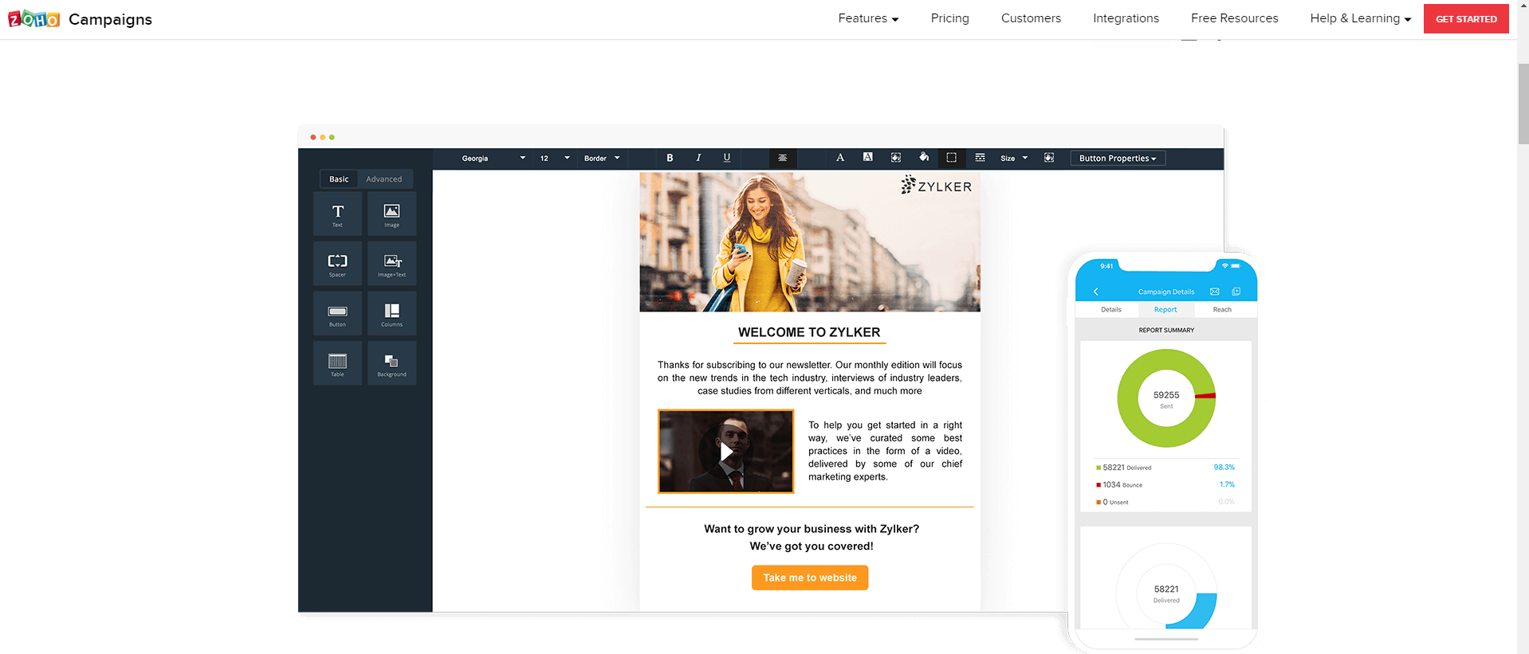Viewport: 1529px width, 654px height.
Task: Switch to the Basic tab
Action: (339, 179)
